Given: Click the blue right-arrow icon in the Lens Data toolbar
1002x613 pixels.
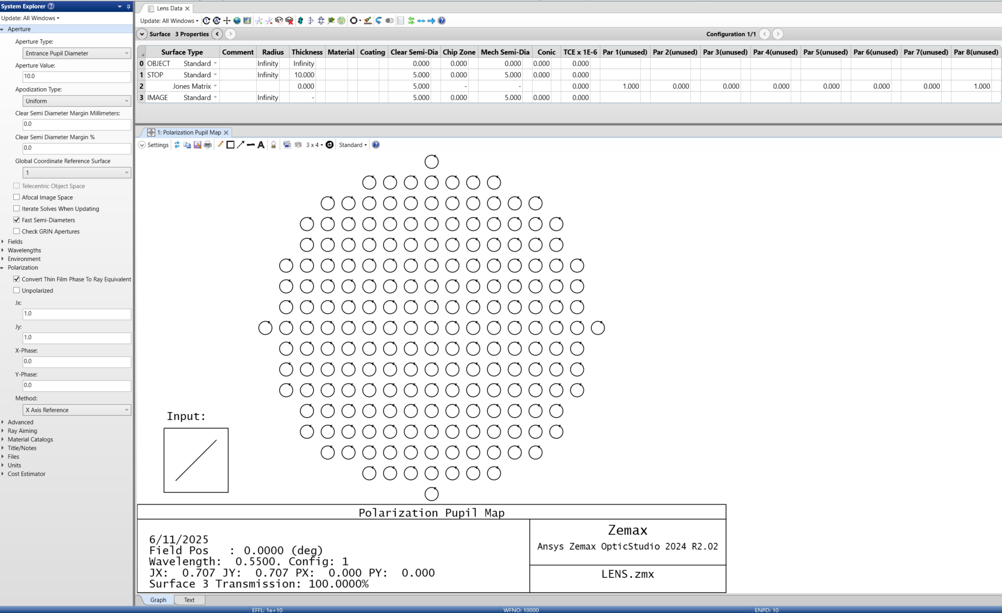Looking at the screenshot, I should pos(431,21).
